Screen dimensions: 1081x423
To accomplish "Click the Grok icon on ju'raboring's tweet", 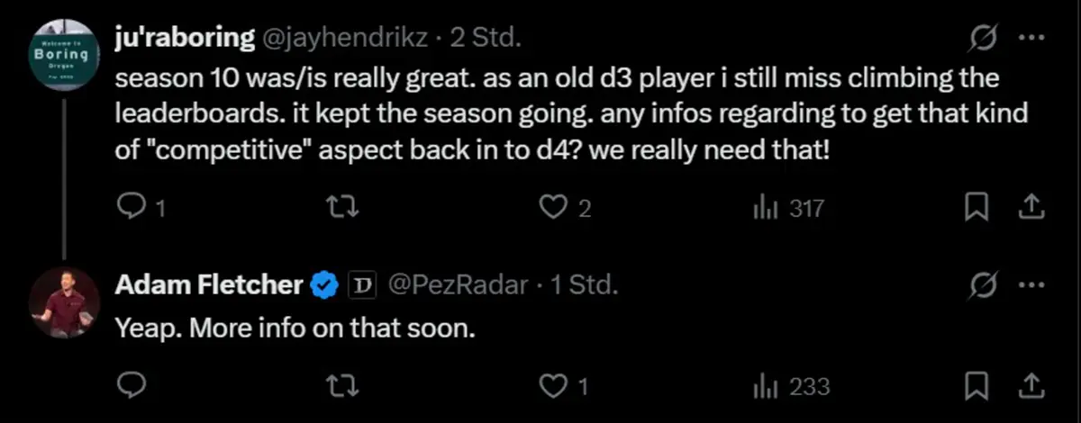I will click(980, 39).
